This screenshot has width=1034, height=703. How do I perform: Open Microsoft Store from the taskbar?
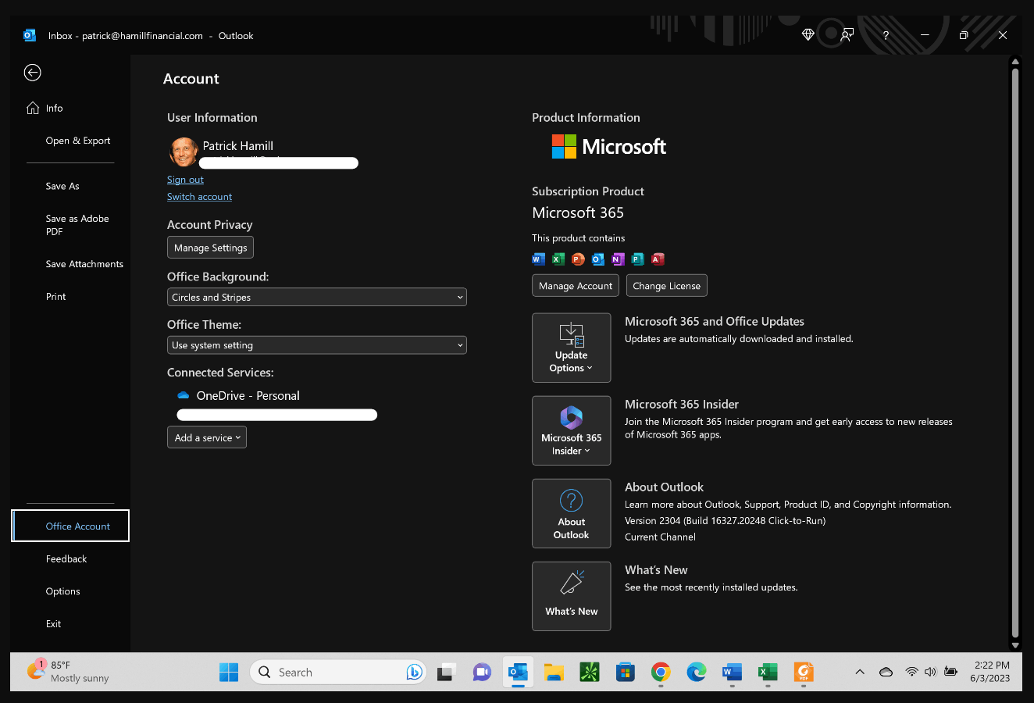click(x=625, y=672)
